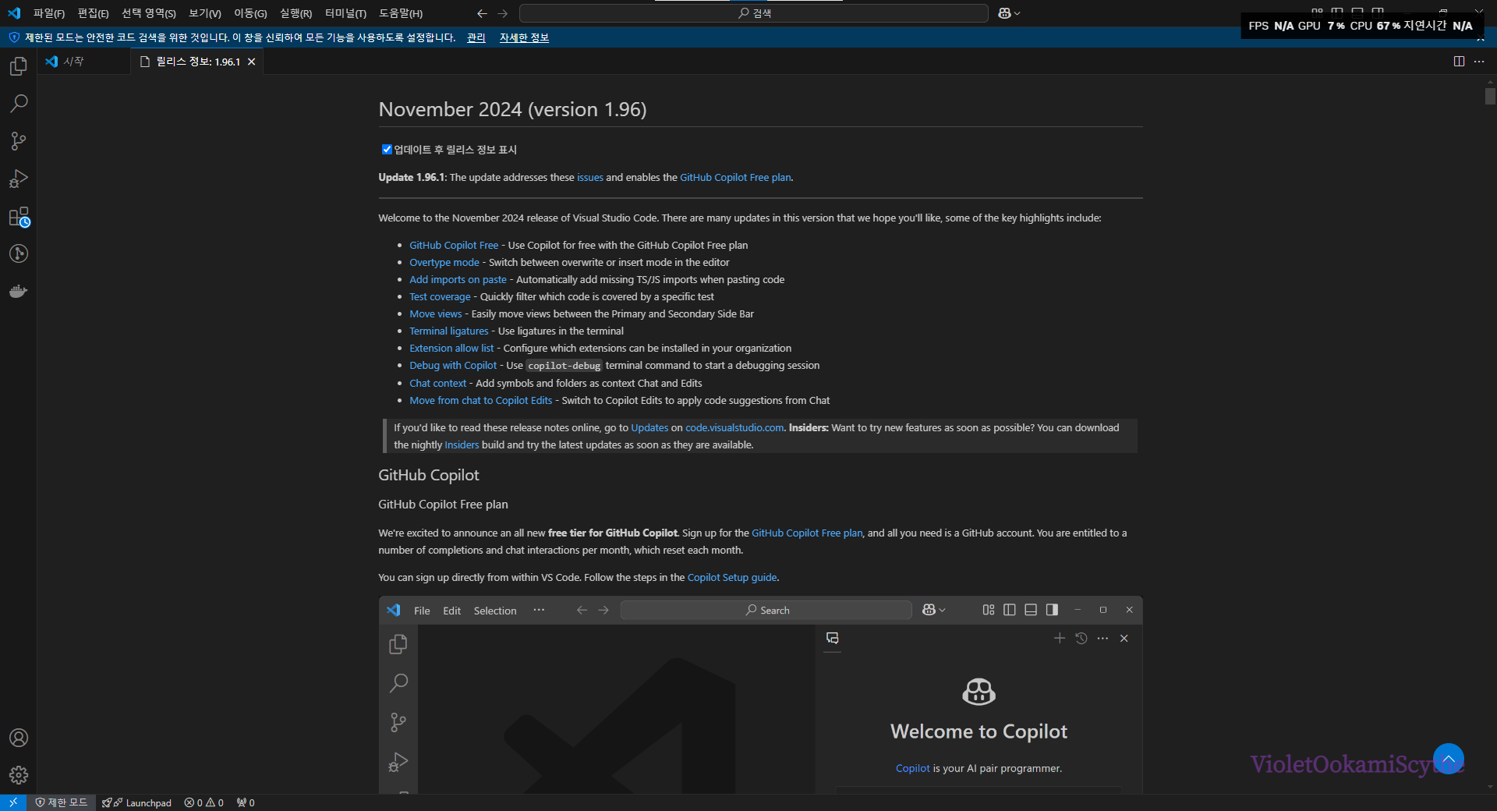Go forward with the navigation arrow
The image size is (1497, 811).
click(x=503, y=13)
